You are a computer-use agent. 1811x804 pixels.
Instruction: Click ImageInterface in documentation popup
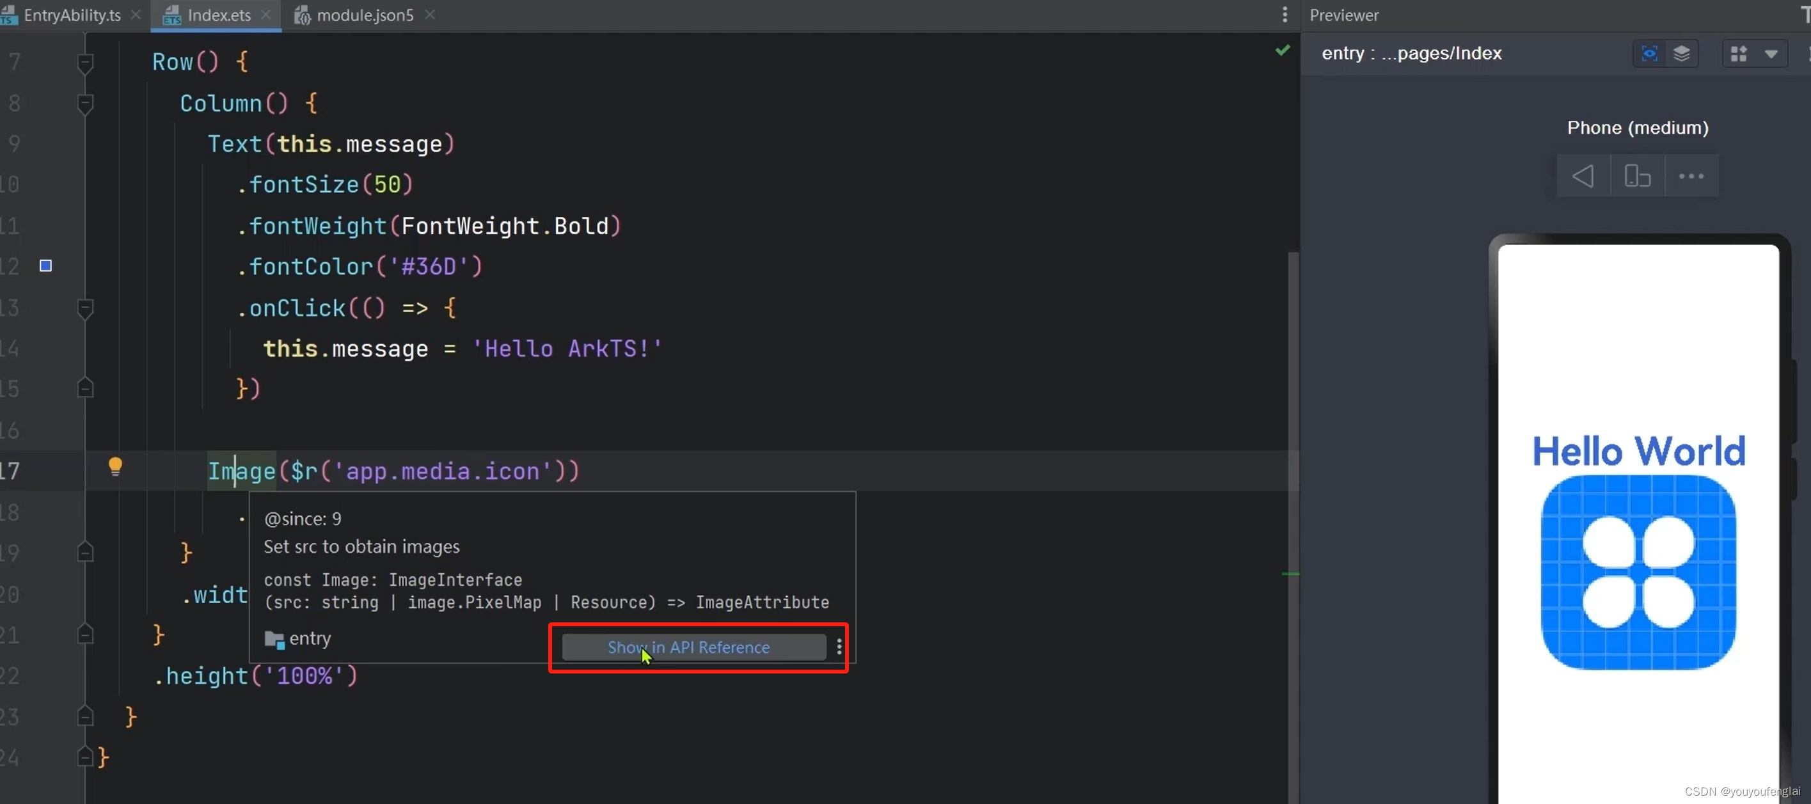[x=455, y=579]
